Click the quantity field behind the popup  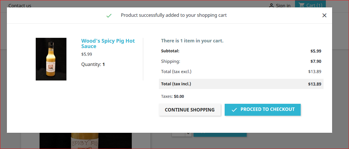178,134
